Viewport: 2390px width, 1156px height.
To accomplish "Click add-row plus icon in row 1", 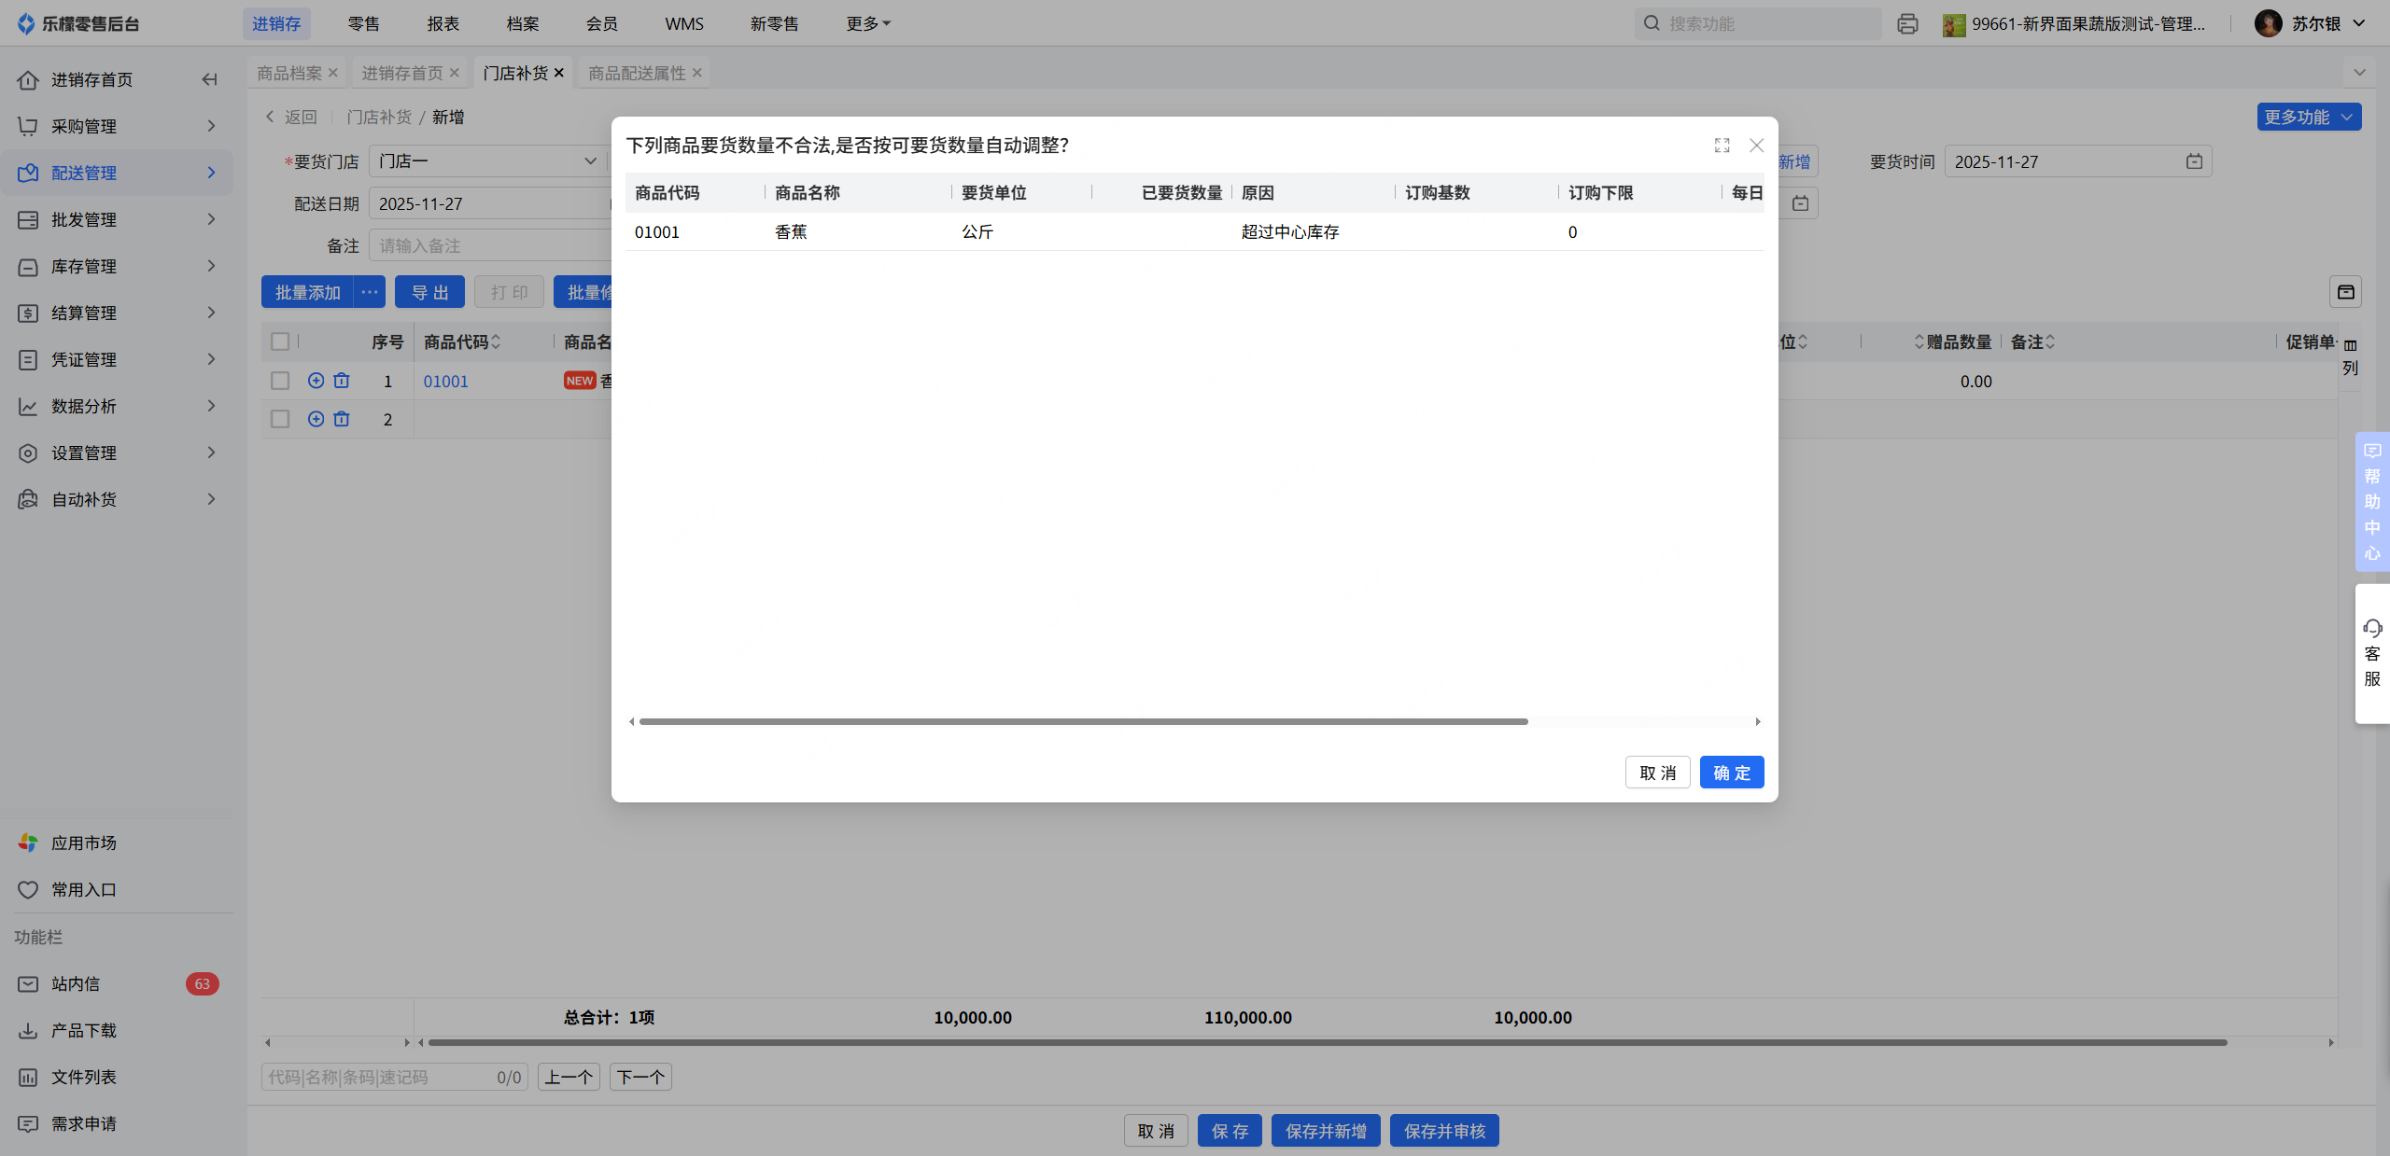I will pos(316,381).
